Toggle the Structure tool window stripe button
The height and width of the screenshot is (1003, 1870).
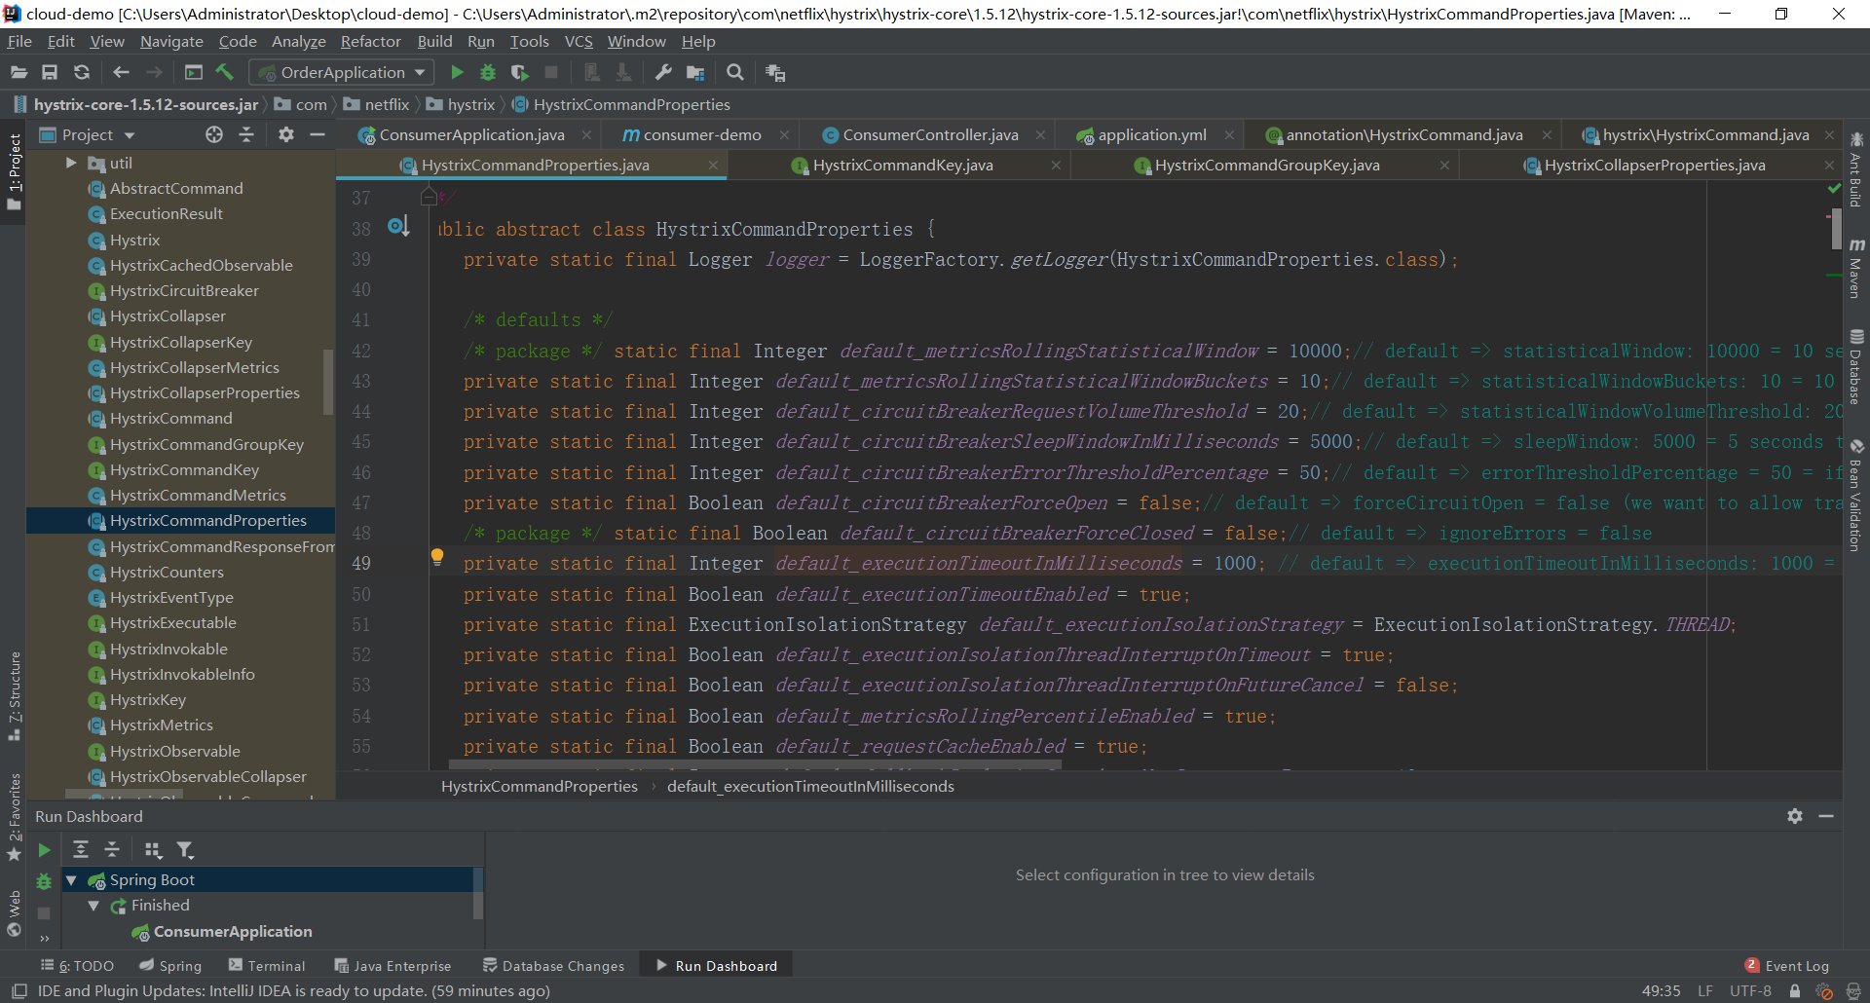click(x=15, y=695)
